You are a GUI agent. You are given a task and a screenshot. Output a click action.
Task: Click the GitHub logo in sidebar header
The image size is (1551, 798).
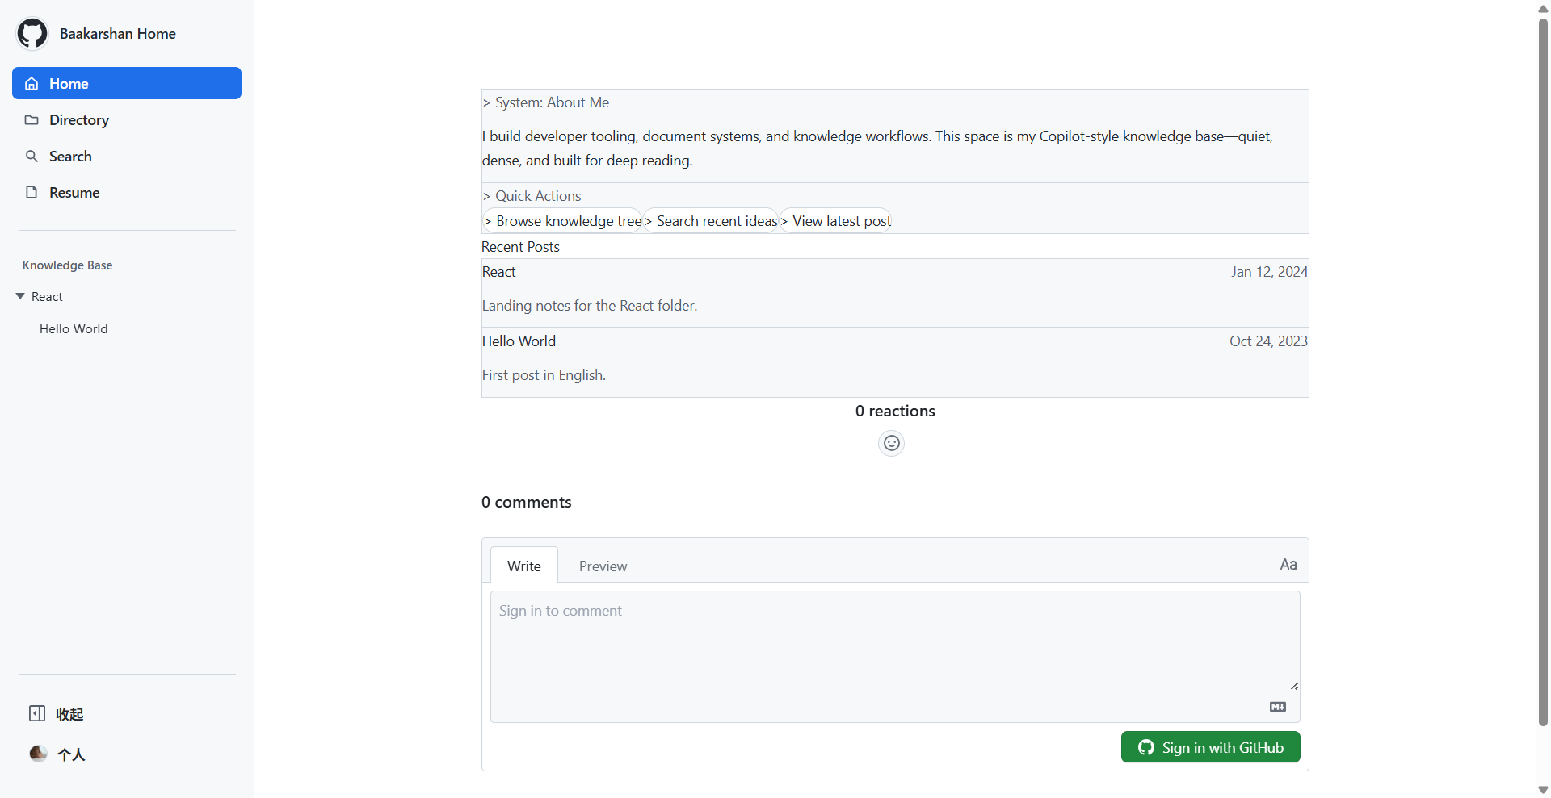[x=32, y=34]
